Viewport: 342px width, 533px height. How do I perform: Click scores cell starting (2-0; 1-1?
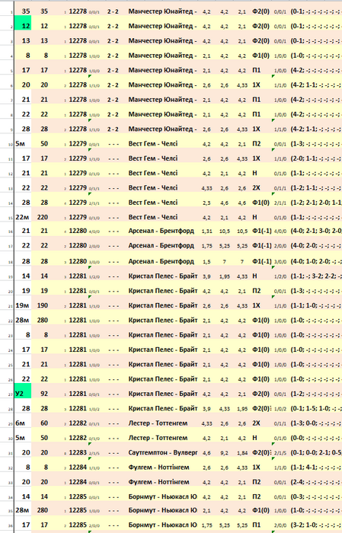[316, 158]
